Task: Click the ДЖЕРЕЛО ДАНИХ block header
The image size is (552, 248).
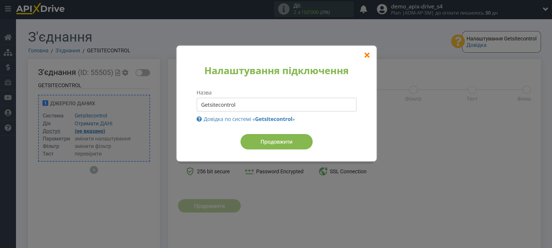Action: click(69, 104)
